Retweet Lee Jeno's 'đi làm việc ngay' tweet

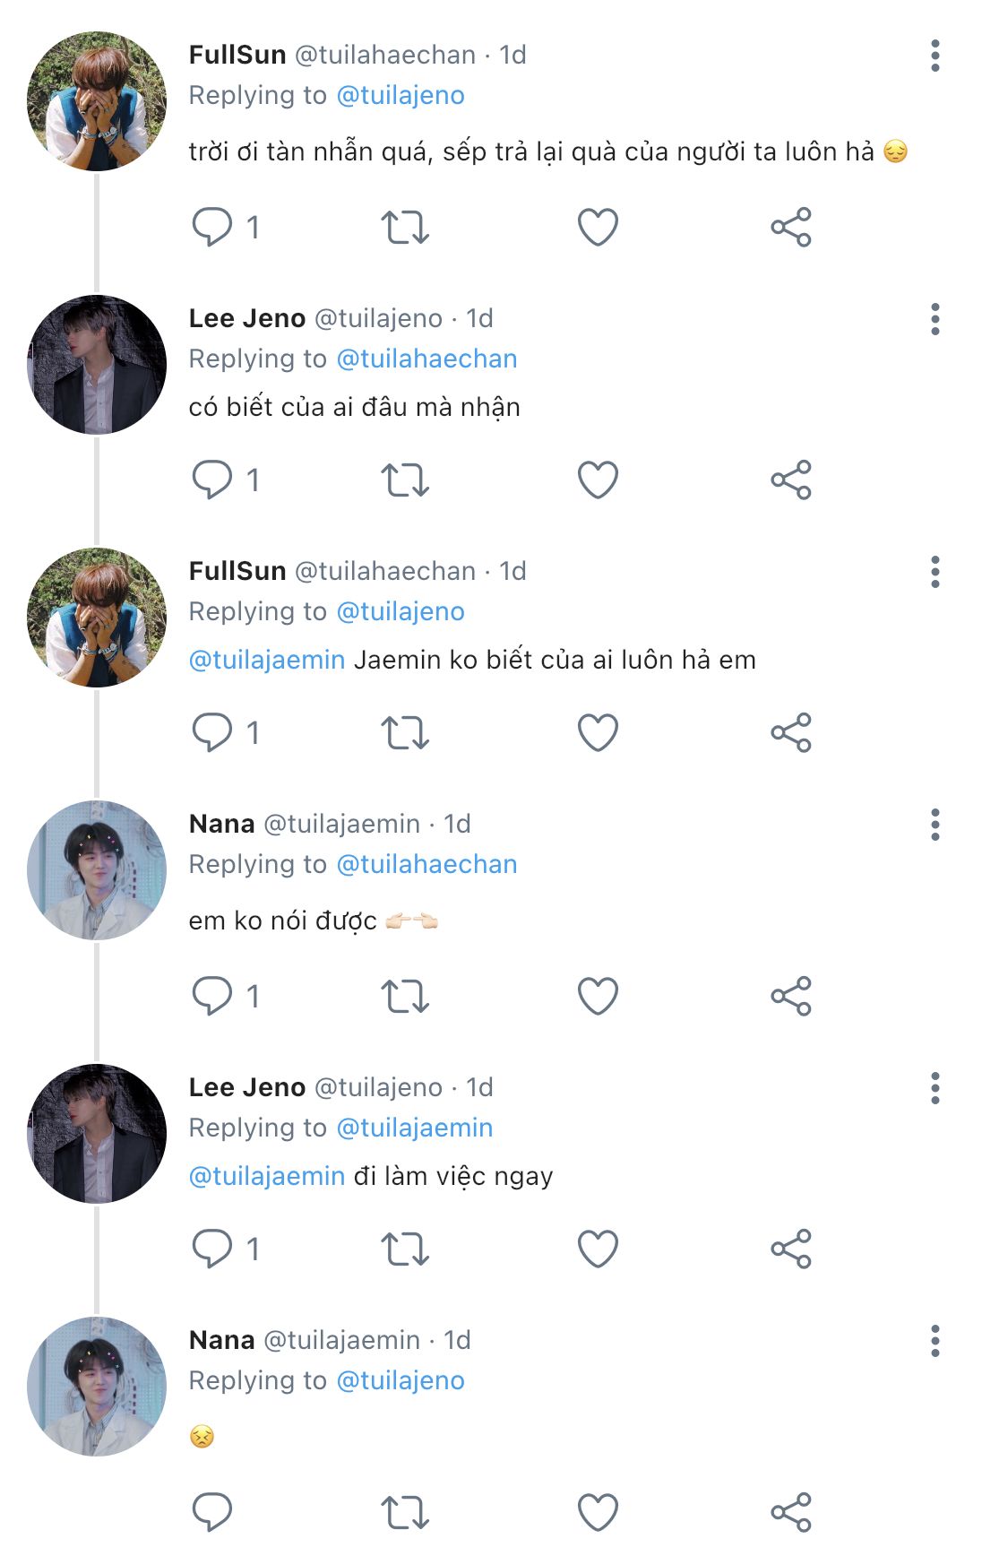[x=405, y=1249]
